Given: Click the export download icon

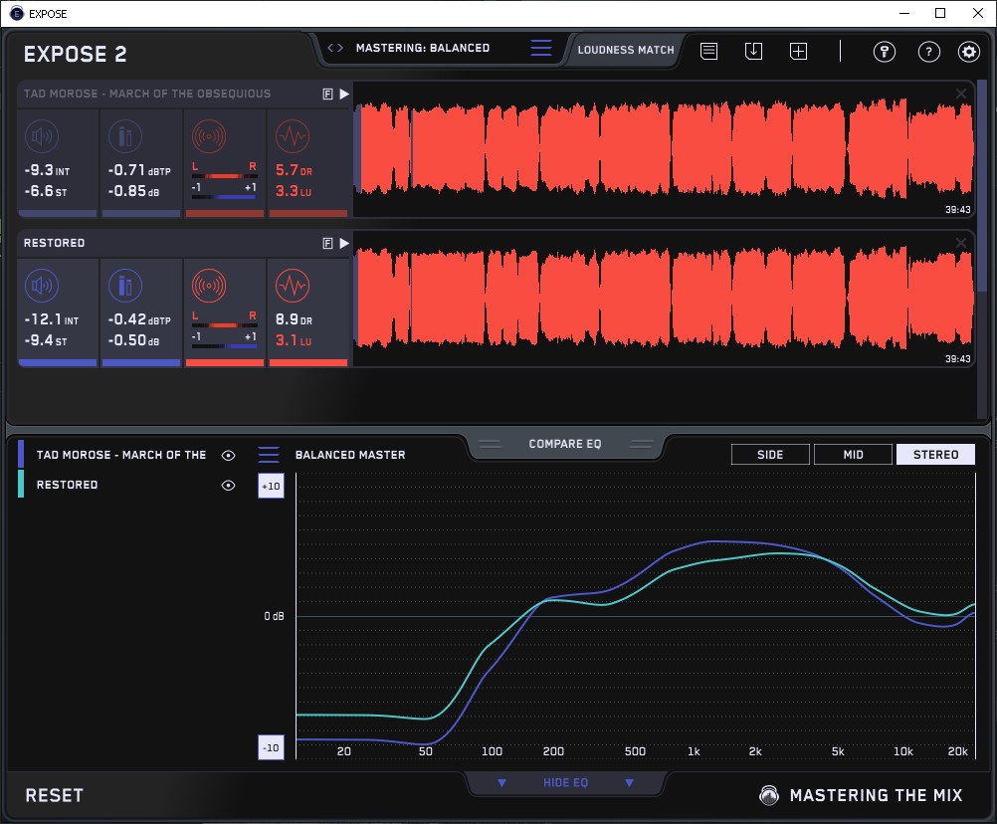Looking at the screenshot, I should point(753,51).
